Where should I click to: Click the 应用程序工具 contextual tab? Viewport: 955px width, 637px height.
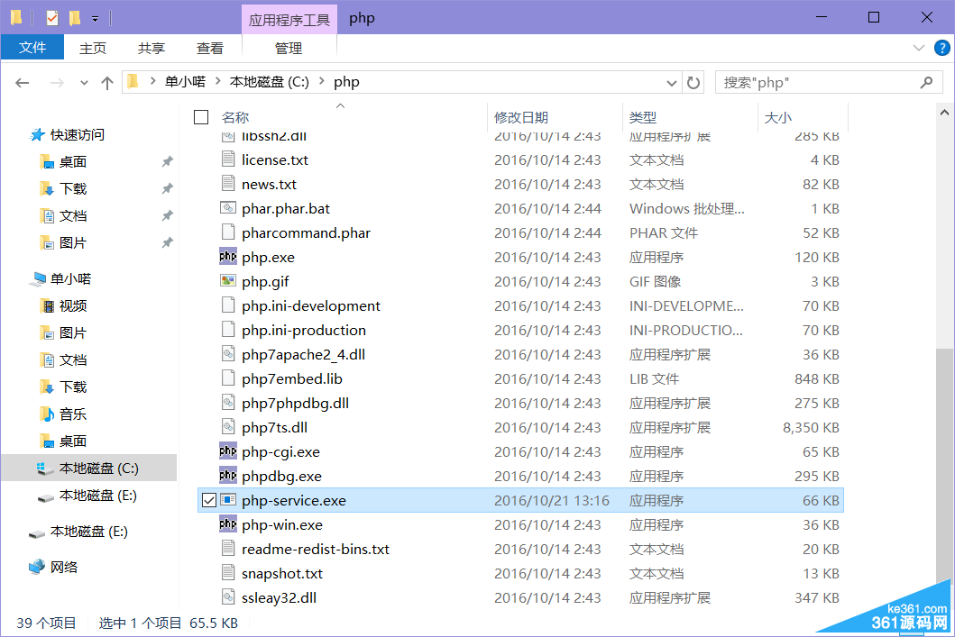(x=289, y=20)
